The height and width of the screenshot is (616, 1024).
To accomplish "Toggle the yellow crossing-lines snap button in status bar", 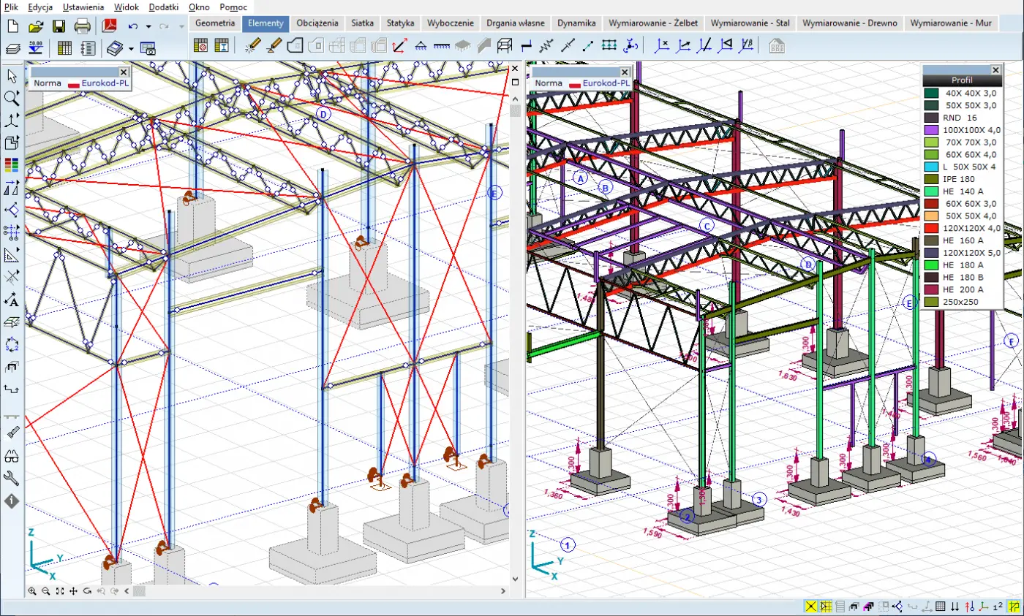I will click(810, 607).
